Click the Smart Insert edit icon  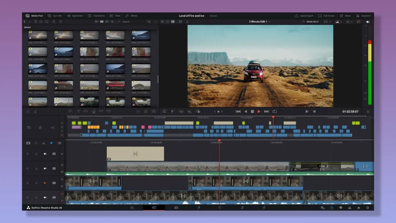click(x=70, y=111)
